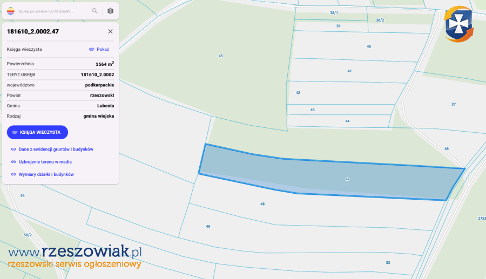Click the colorful layers logo in search bar

point(11,11)
